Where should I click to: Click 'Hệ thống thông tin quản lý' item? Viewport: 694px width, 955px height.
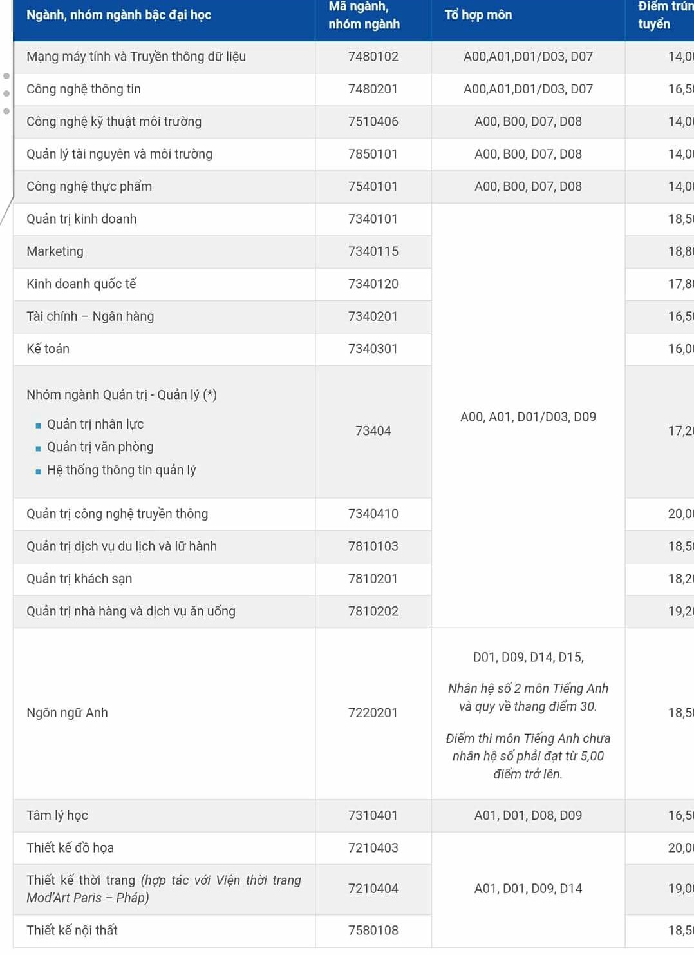pos(122,470)
